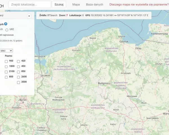Click Płock label on the map

tap(144, 103)
